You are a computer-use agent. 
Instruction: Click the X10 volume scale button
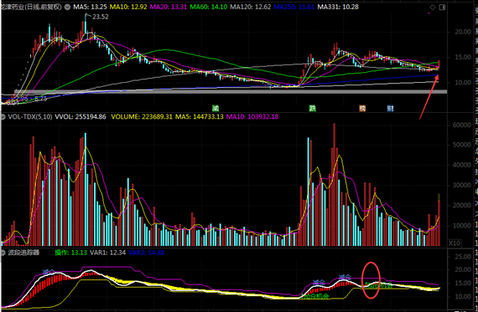[x=455, y=243]
